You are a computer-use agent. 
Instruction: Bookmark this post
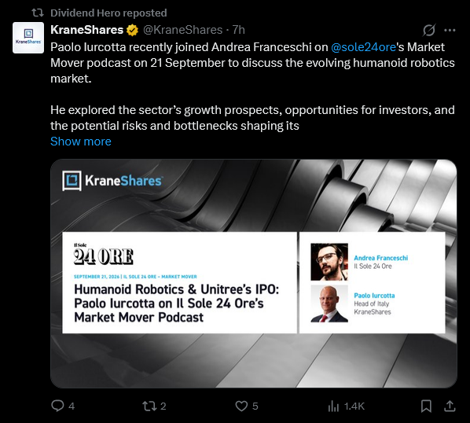pyautogui.click(x=426, y=406)
